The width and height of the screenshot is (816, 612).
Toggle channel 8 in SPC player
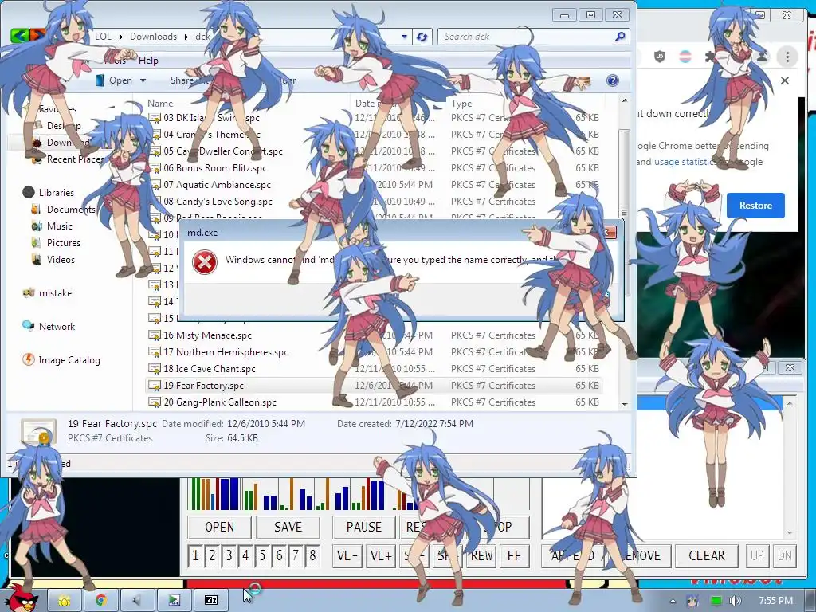coord(312,555)
